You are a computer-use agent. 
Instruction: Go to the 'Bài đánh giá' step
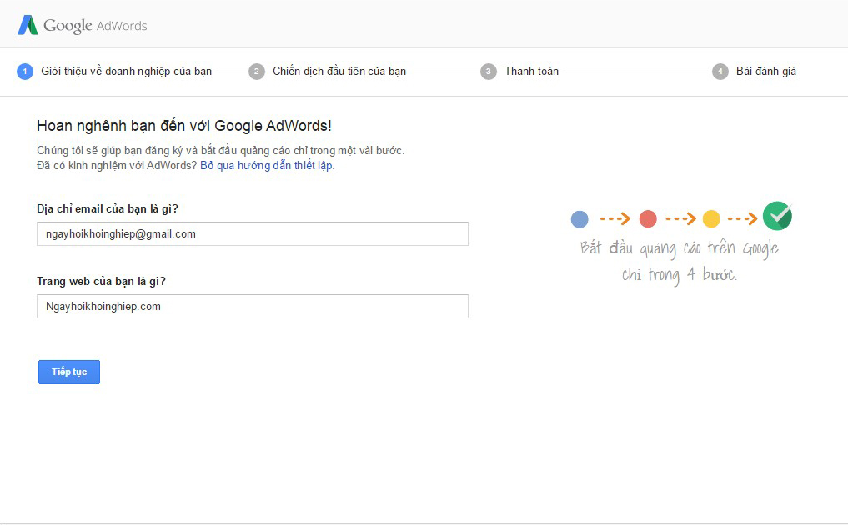point(765,72)
